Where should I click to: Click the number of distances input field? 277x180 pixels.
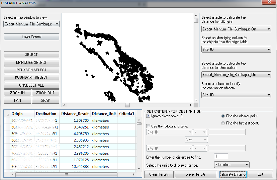[x=221, y=156]
